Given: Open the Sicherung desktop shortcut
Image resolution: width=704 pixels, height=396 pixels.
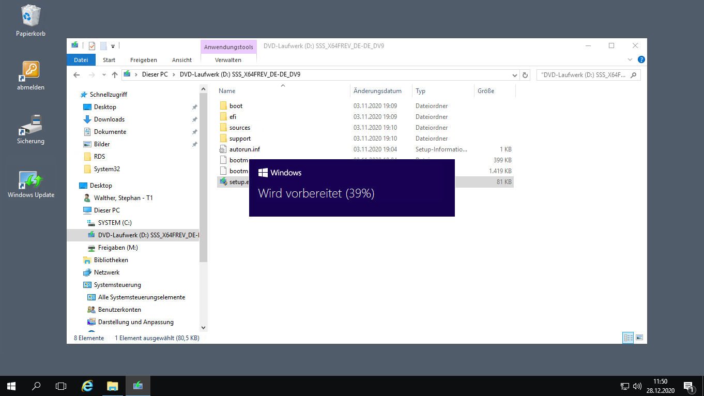Looking at the screenshot, I should (x=30, y=129).
